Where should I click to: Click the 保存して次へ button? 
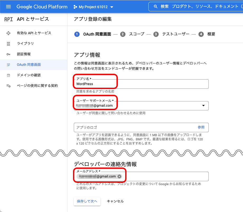click(87, 201)
